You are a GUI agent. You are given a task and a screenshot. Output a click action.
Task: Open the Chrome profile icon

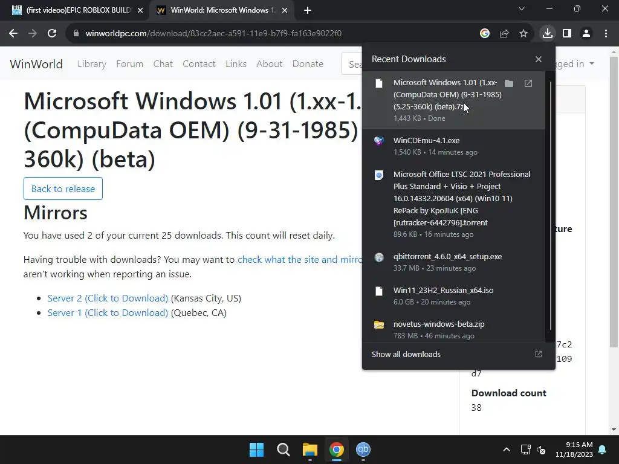coord(586,34)
